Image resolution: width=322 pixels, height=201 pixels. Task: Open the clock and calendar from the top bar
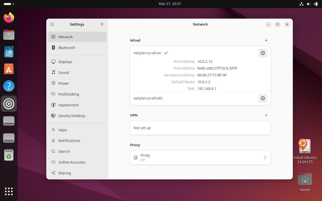tap(169, 4)
